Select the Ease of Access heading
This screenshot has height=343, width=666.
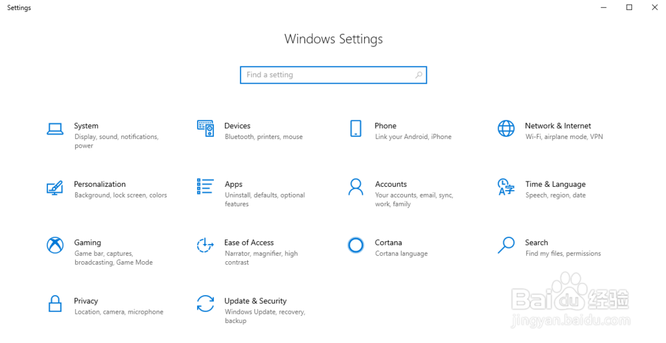[x=249, y=243]
